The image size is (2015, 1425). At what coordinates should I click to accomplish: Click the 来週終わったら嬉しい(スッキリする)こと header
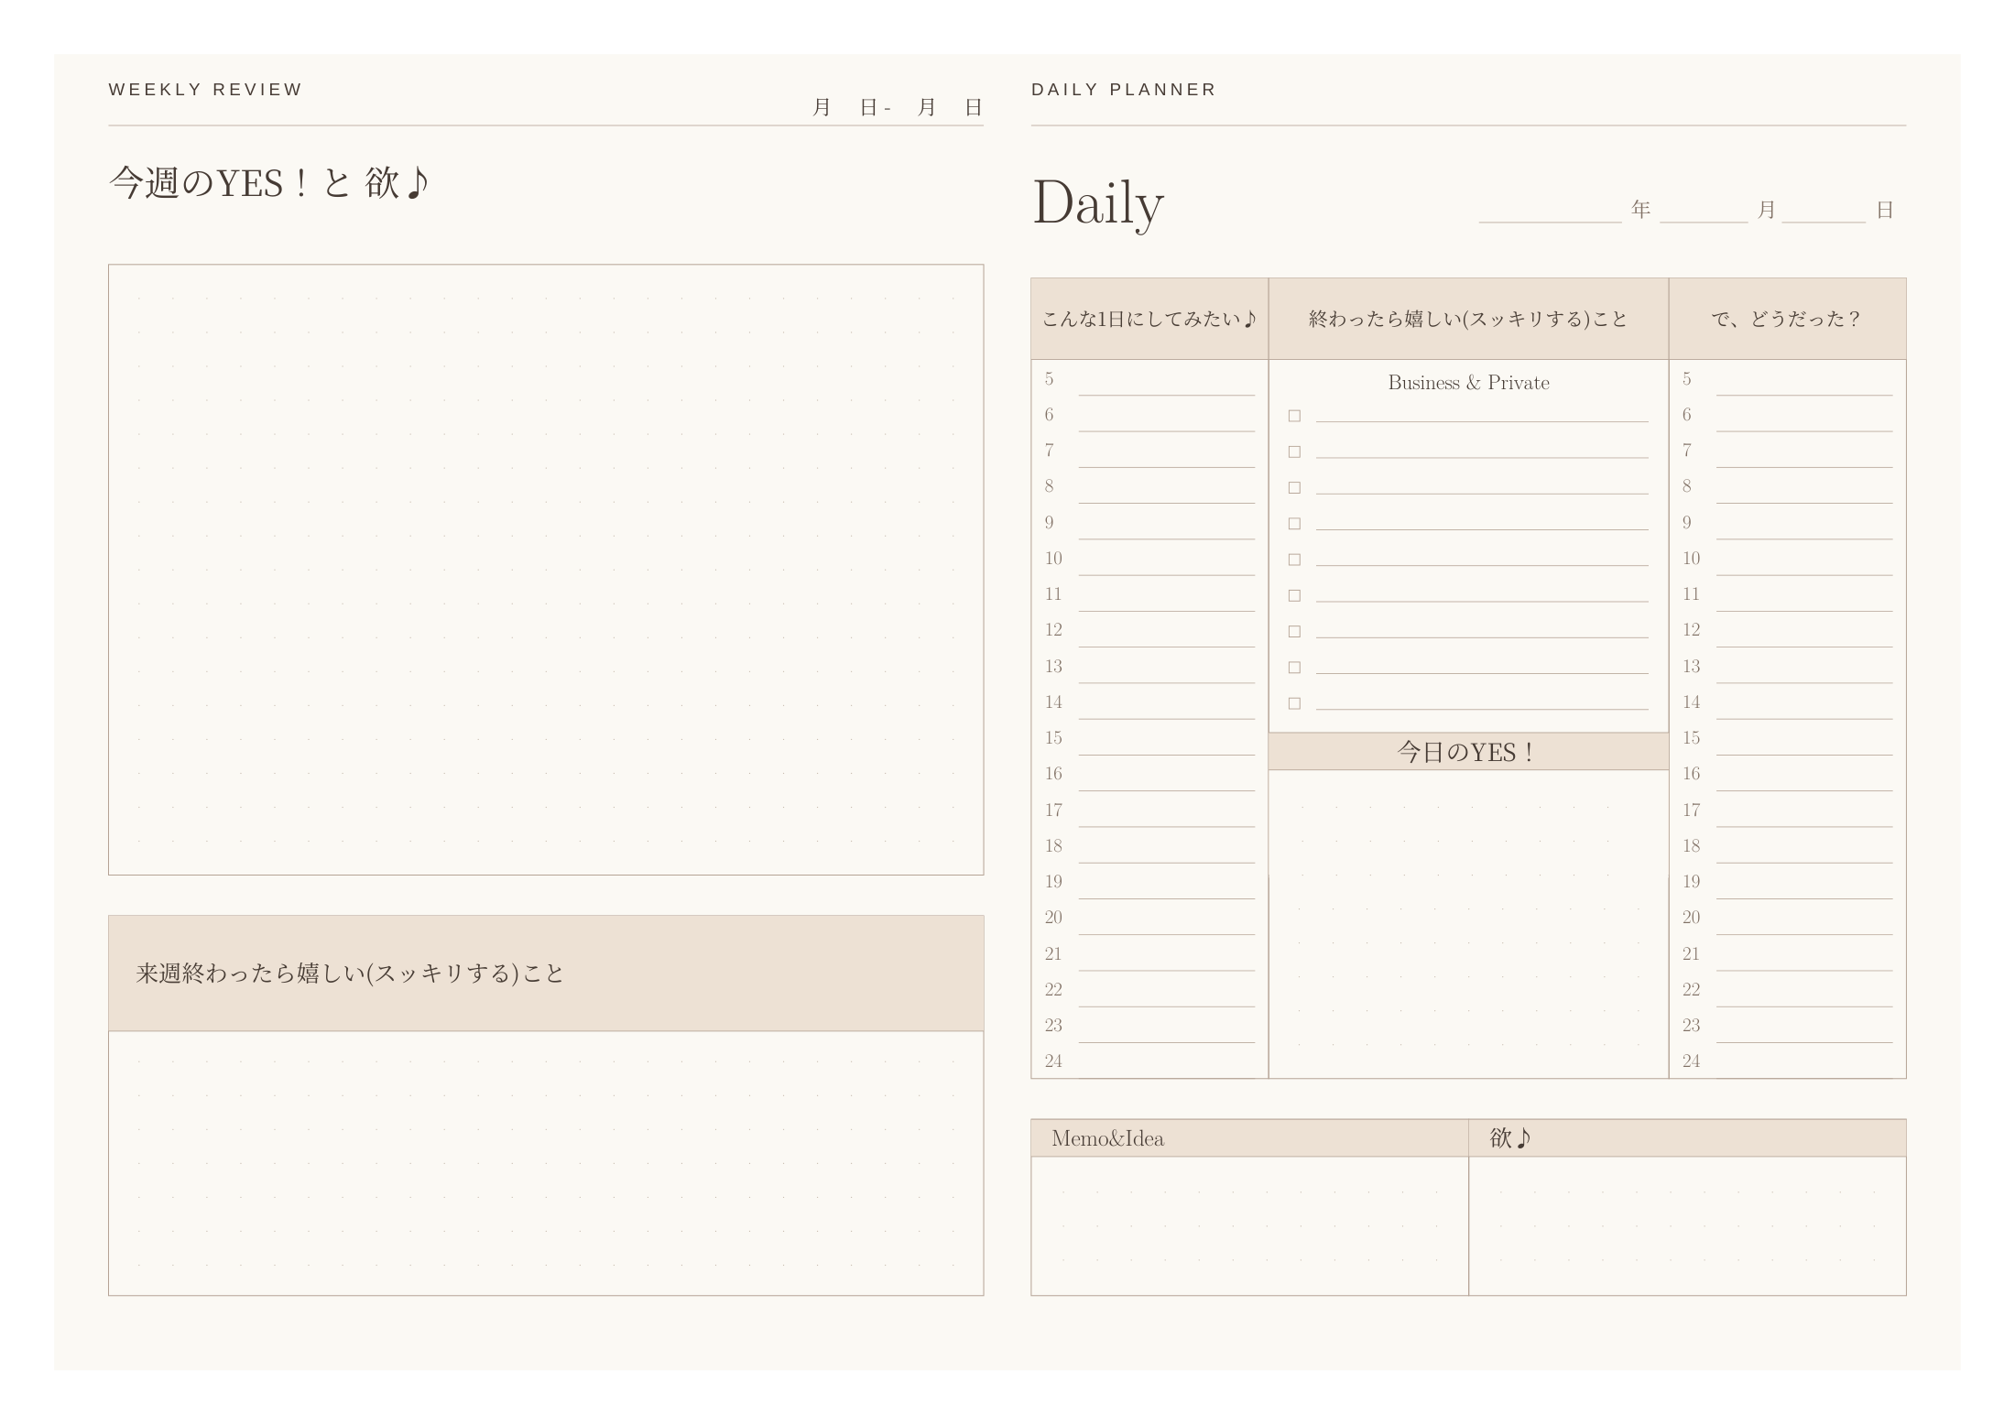tap(546, 974)
